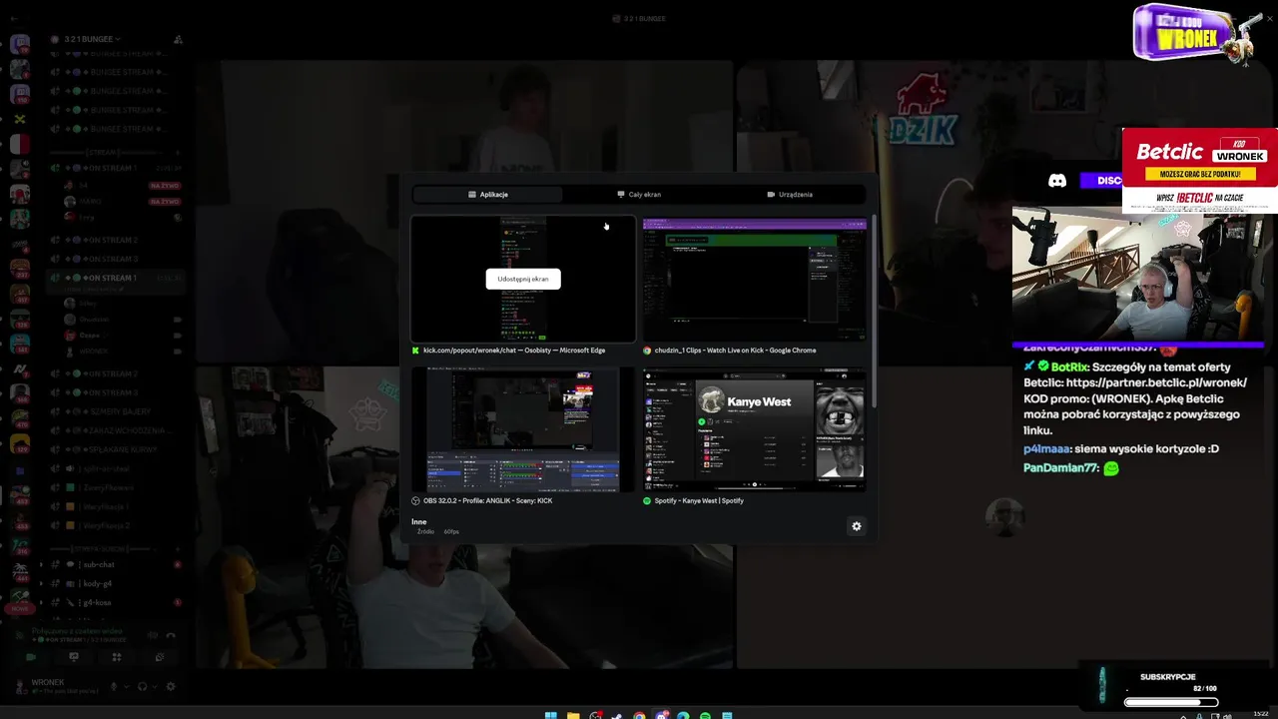Image resolution: width=1278 pixels, height=719 pixels.
Task: Click share screen icon in Discord voice panel
Action: pos(74,657)
